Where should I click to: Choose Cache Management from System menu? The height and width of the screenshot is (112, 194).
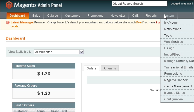178,86
